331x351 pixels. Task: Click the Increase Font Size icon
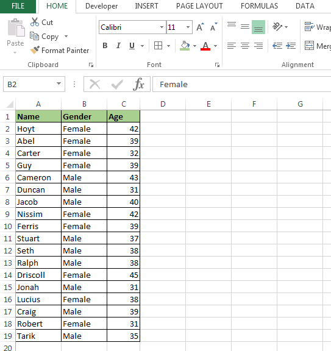coord(200,27)
